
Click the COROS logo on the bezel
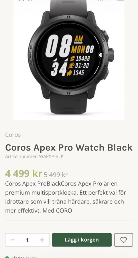[31, 55]
